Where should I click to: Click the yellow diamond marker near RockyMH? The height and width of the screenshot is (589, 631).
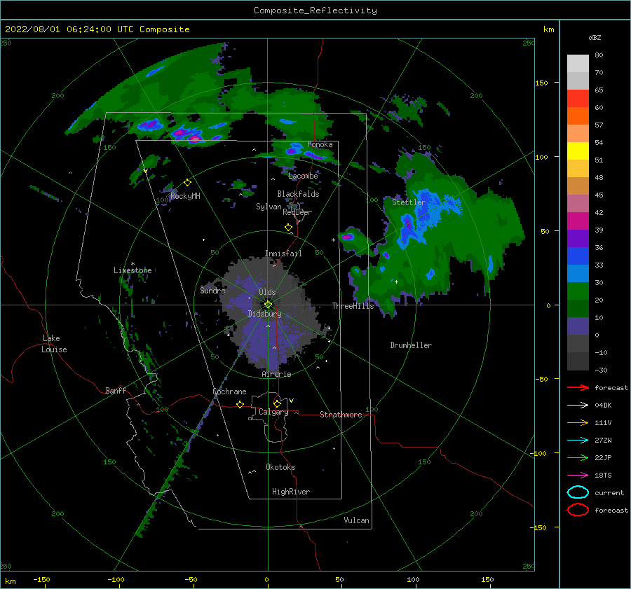pyautogui.click(x=187, y=183)
